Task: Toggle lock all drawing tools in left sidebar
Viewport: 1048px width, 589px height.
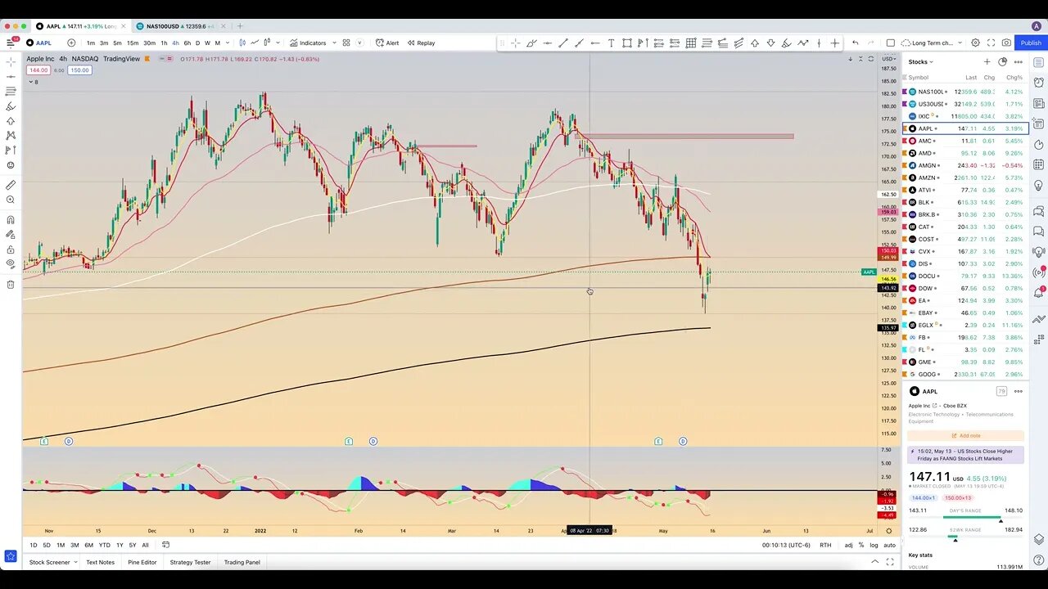Action: (x=11, y=250)
